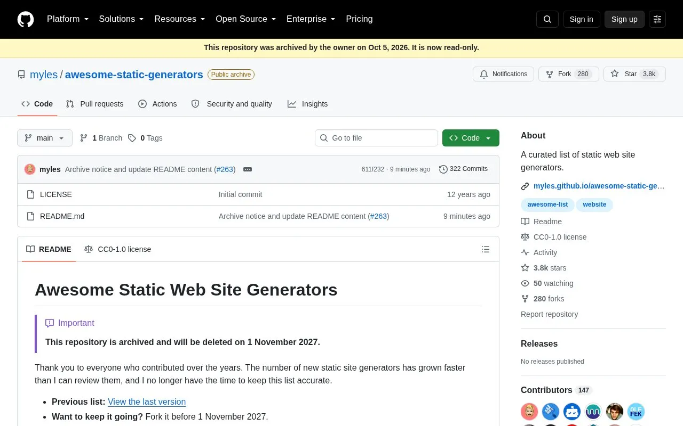Open the appearance settings icon beside Sign up
Screen dimensions: 683x426
657,19
